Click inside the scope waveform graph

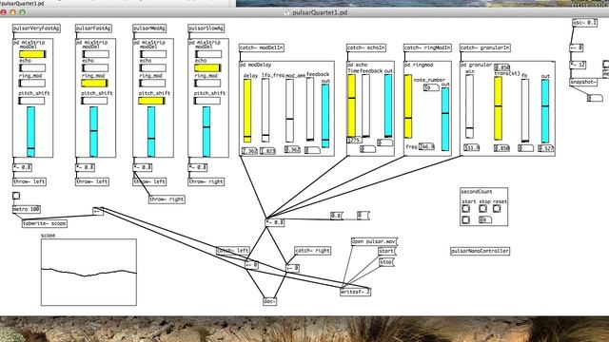point(88,273)
